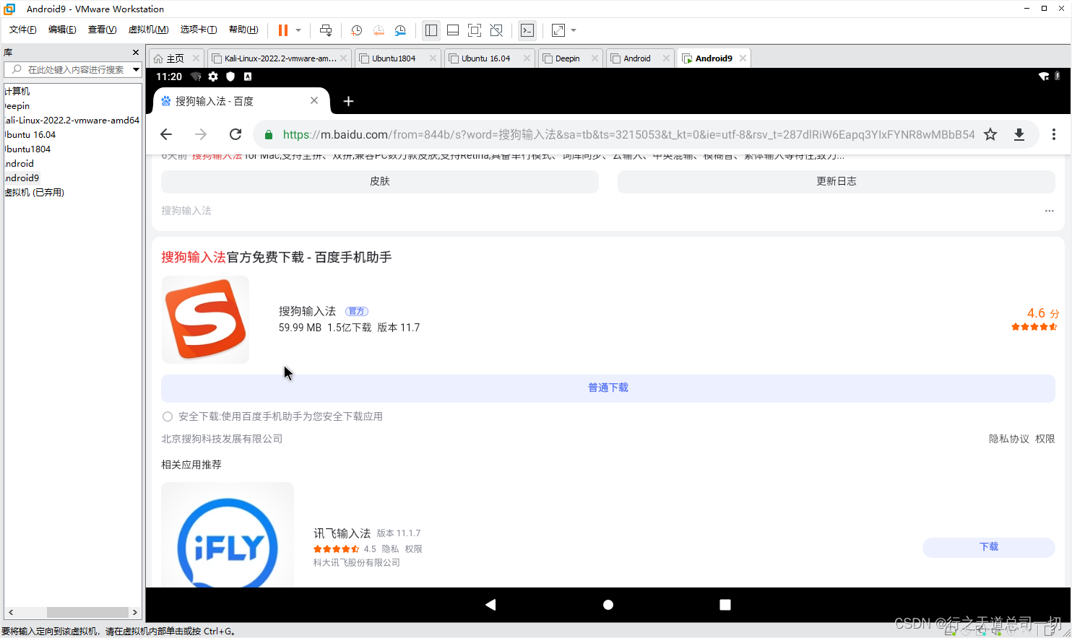This screenshot has width=1072, height=638.
Task: Select Deepin in the library tree
Action: [17, 105]
